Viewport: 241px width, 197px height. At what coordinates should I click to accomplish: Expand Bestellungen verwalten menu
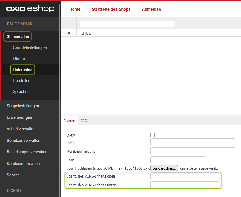click(27, 152)
